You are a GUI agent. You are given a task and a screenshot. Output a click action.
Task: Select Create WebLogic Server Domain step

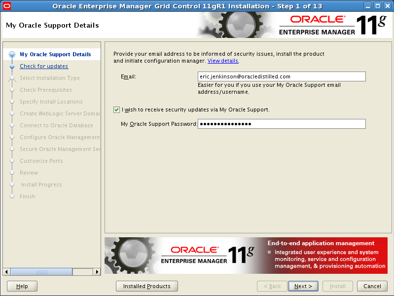pyautogui.click(x=60, y=113)
